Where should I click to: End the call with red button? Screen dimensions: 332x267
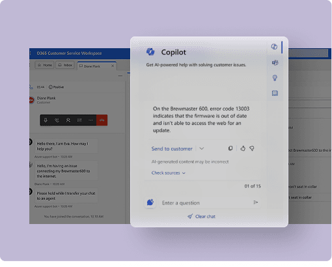[102, 120]
